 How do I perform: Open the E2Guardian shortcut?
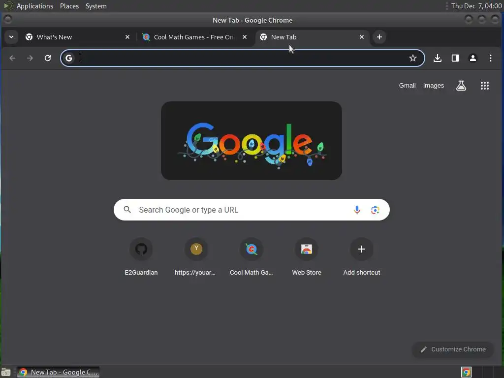pyautogui.click(x=141, y=257)
